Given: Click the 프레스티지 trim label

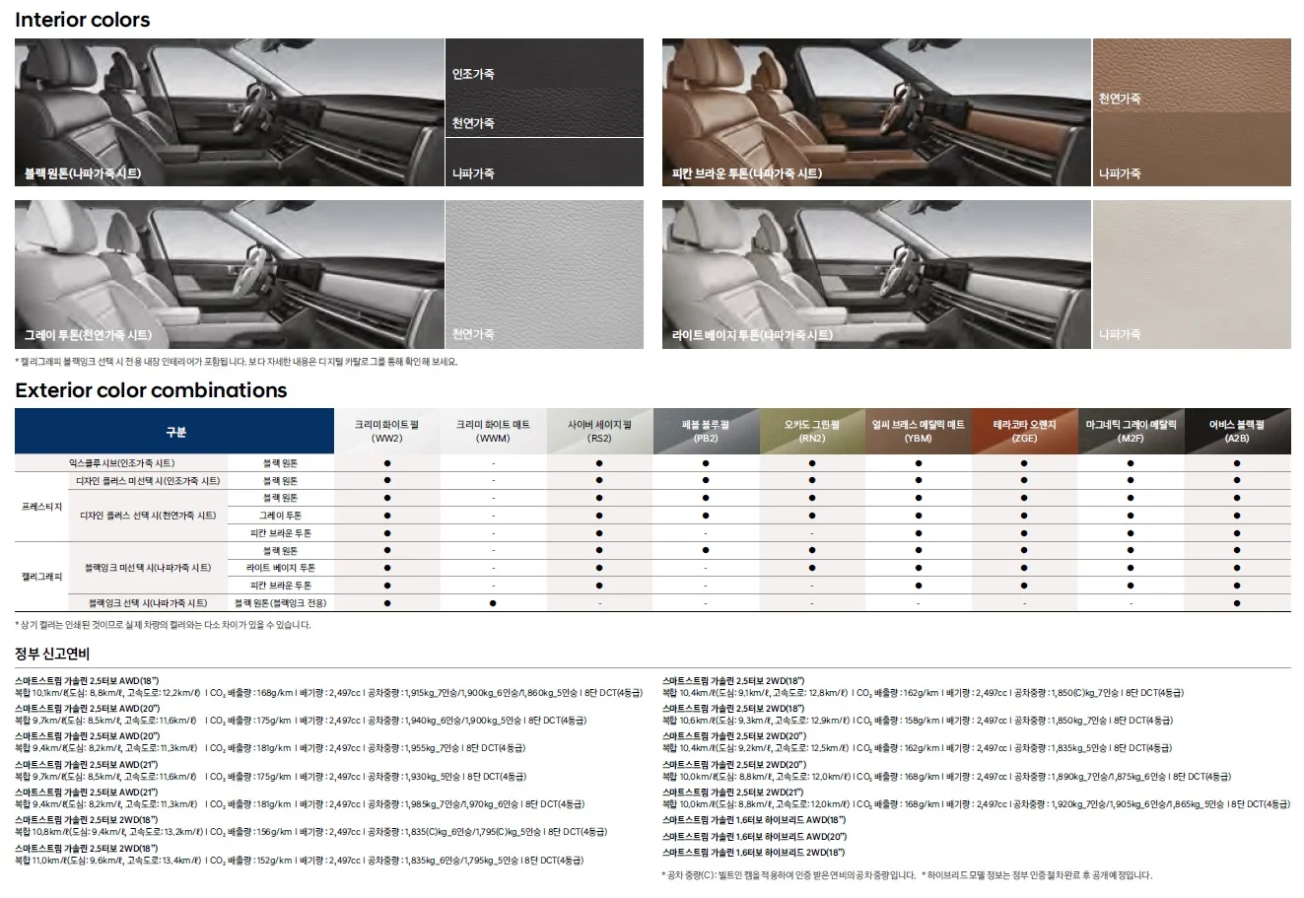Looking at the screenshot, I should point(41,507).
